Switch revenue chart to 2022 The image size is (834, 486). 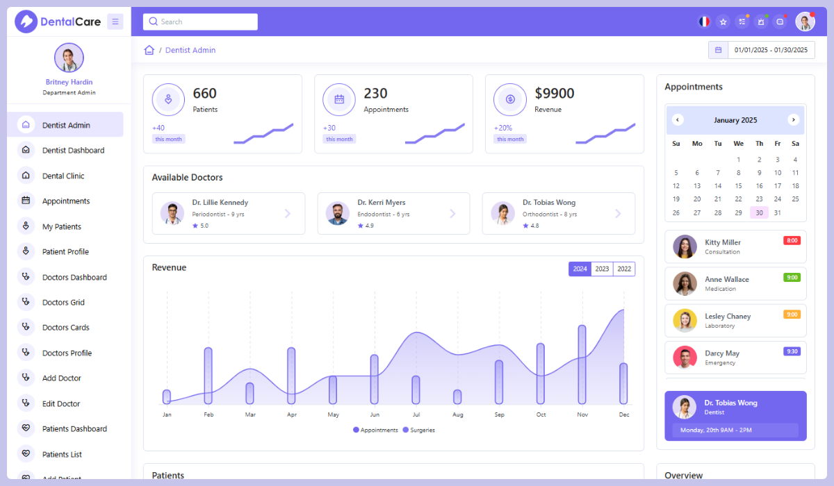click(623, 268)
